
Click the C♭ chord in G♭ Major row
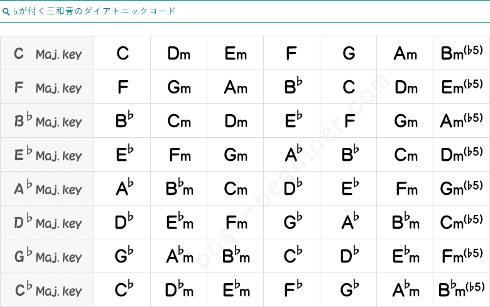click(x=292, y=256)
